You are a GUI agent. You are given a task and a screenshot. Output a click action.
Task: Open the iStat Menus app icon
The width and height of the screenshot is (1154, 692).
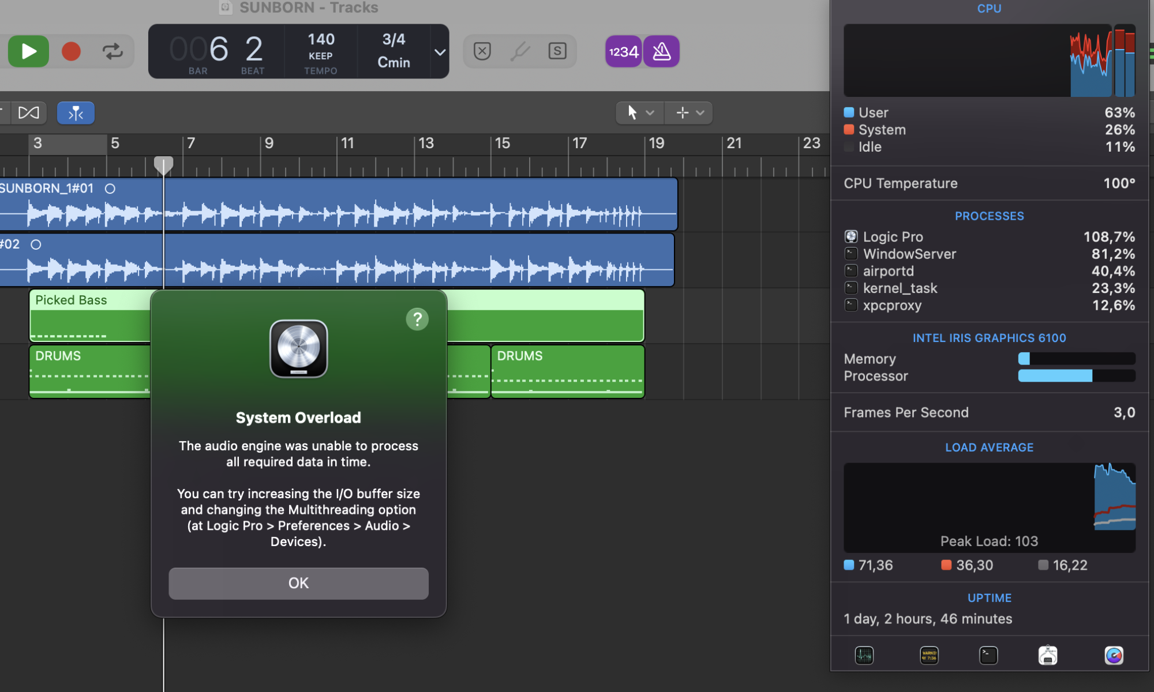coord(1114,656)
